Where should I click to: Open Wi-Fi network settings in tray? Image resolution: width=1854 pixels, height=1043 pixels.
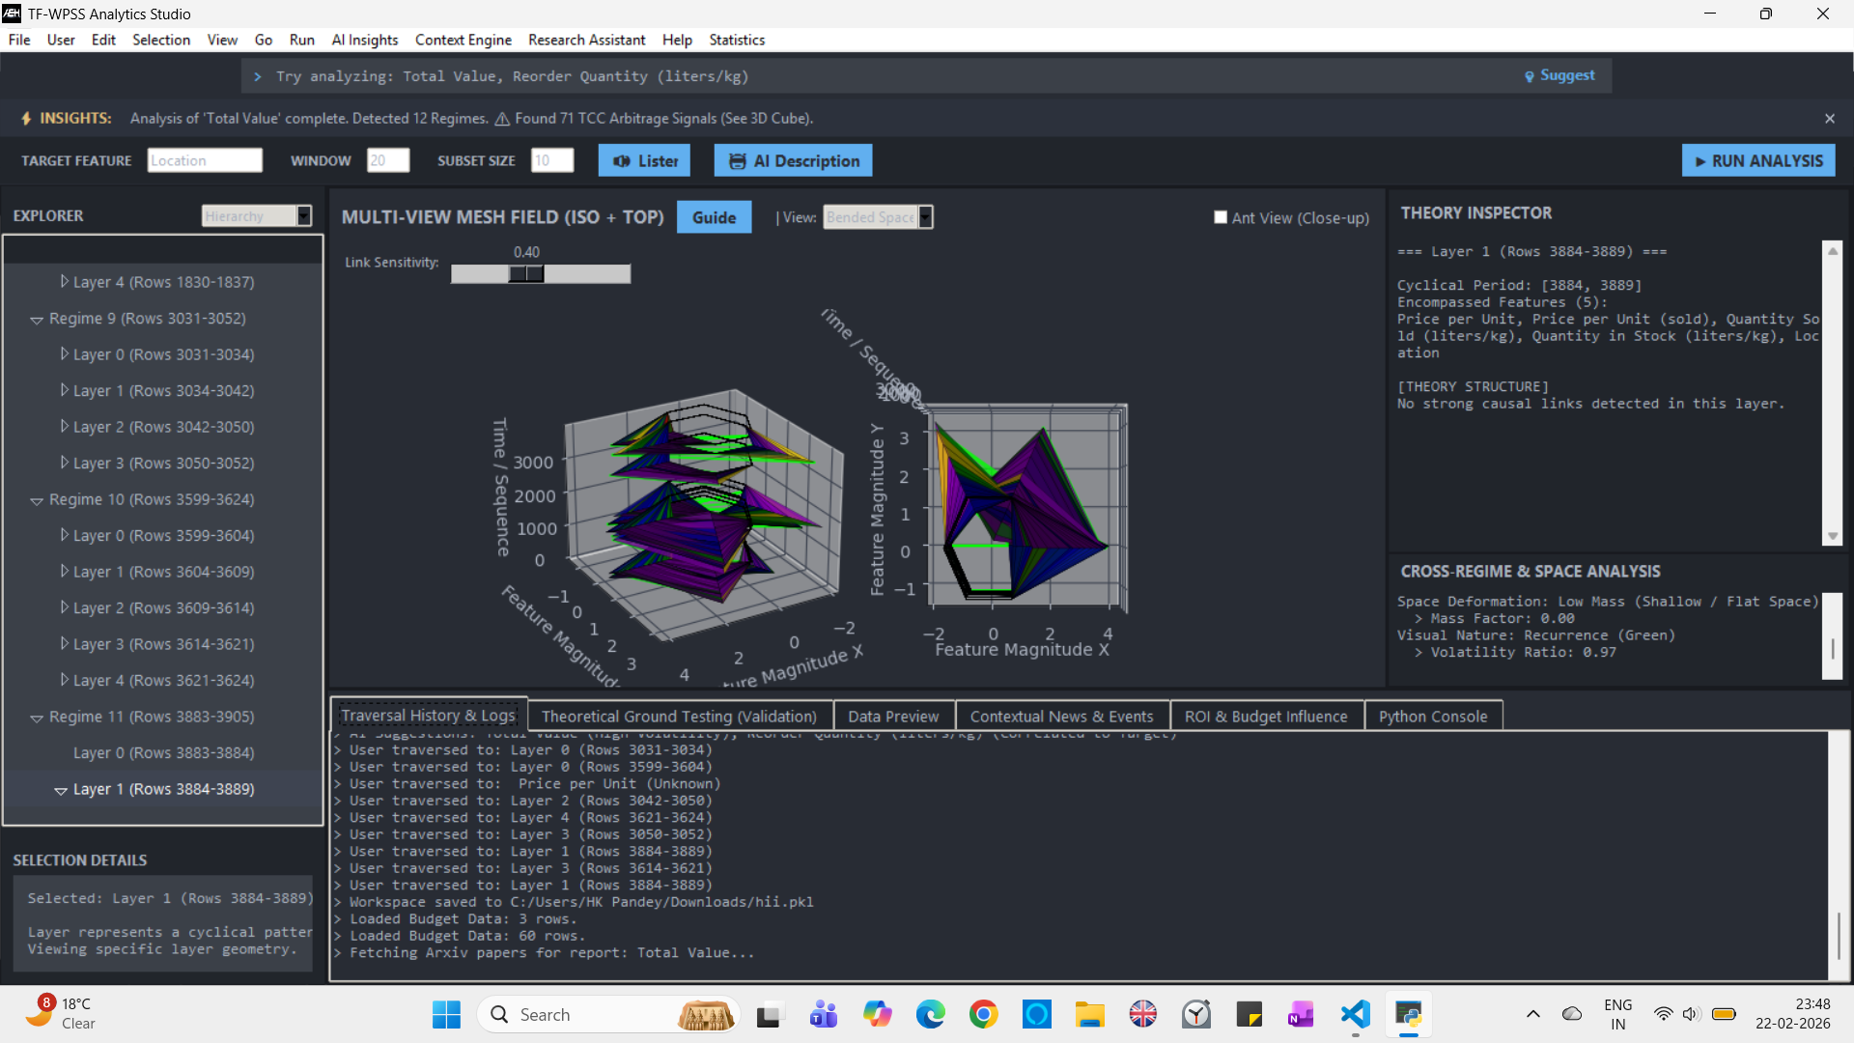pyautogui.click(x=1663, y=1014)
